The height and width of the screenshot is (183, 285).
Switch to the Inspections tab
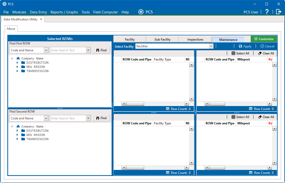click(x=195, y=40)
